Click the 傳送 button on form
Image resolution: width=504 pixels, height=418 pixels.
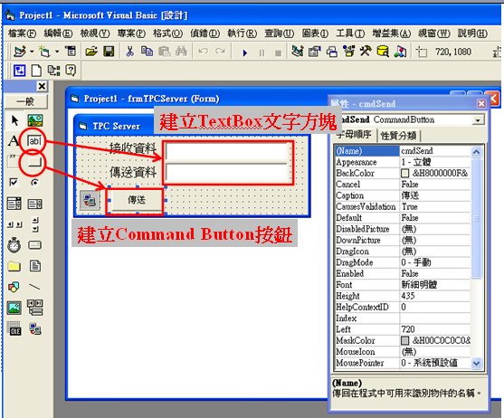[137, 200]
